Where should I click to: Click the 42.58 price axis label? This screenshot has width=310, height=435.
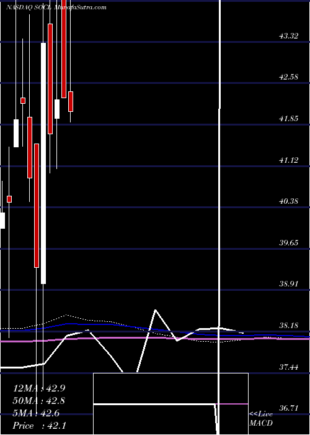click(x=289, y=77)
